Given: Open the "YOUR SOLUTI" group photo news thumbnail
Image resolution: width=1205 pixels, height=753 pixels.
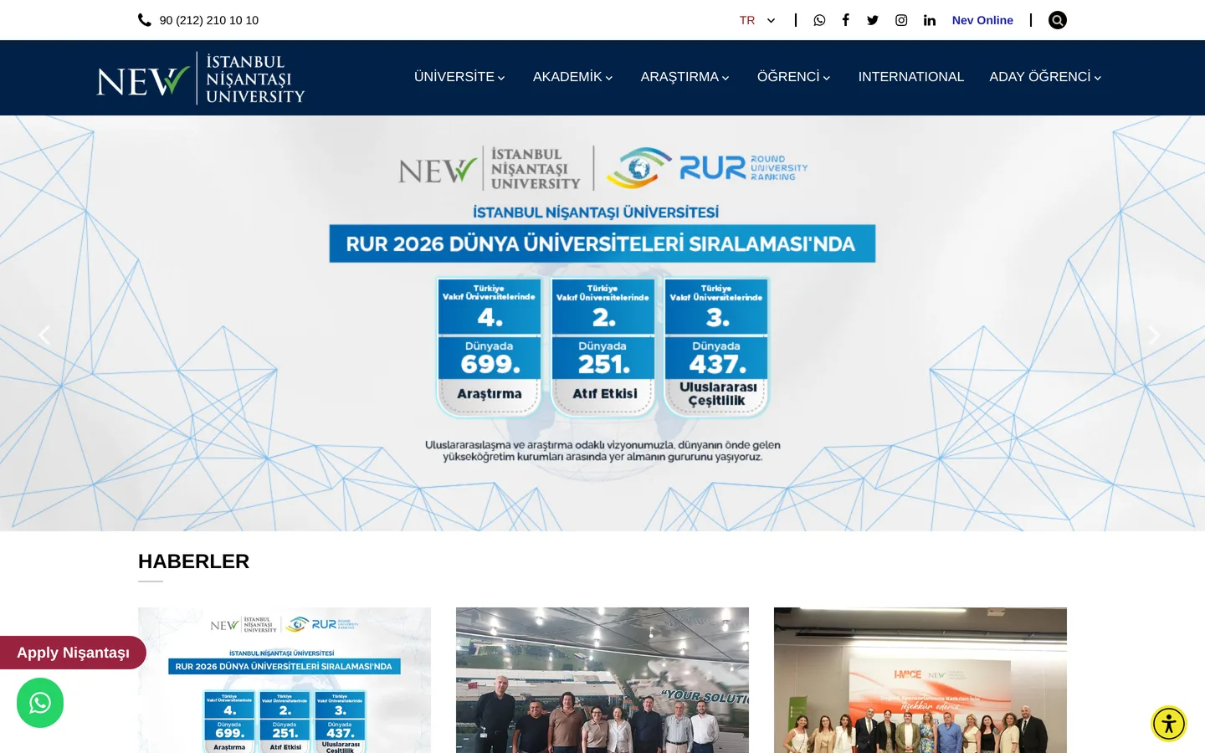Looking at the screenshot, I should [x=602, y=680].
